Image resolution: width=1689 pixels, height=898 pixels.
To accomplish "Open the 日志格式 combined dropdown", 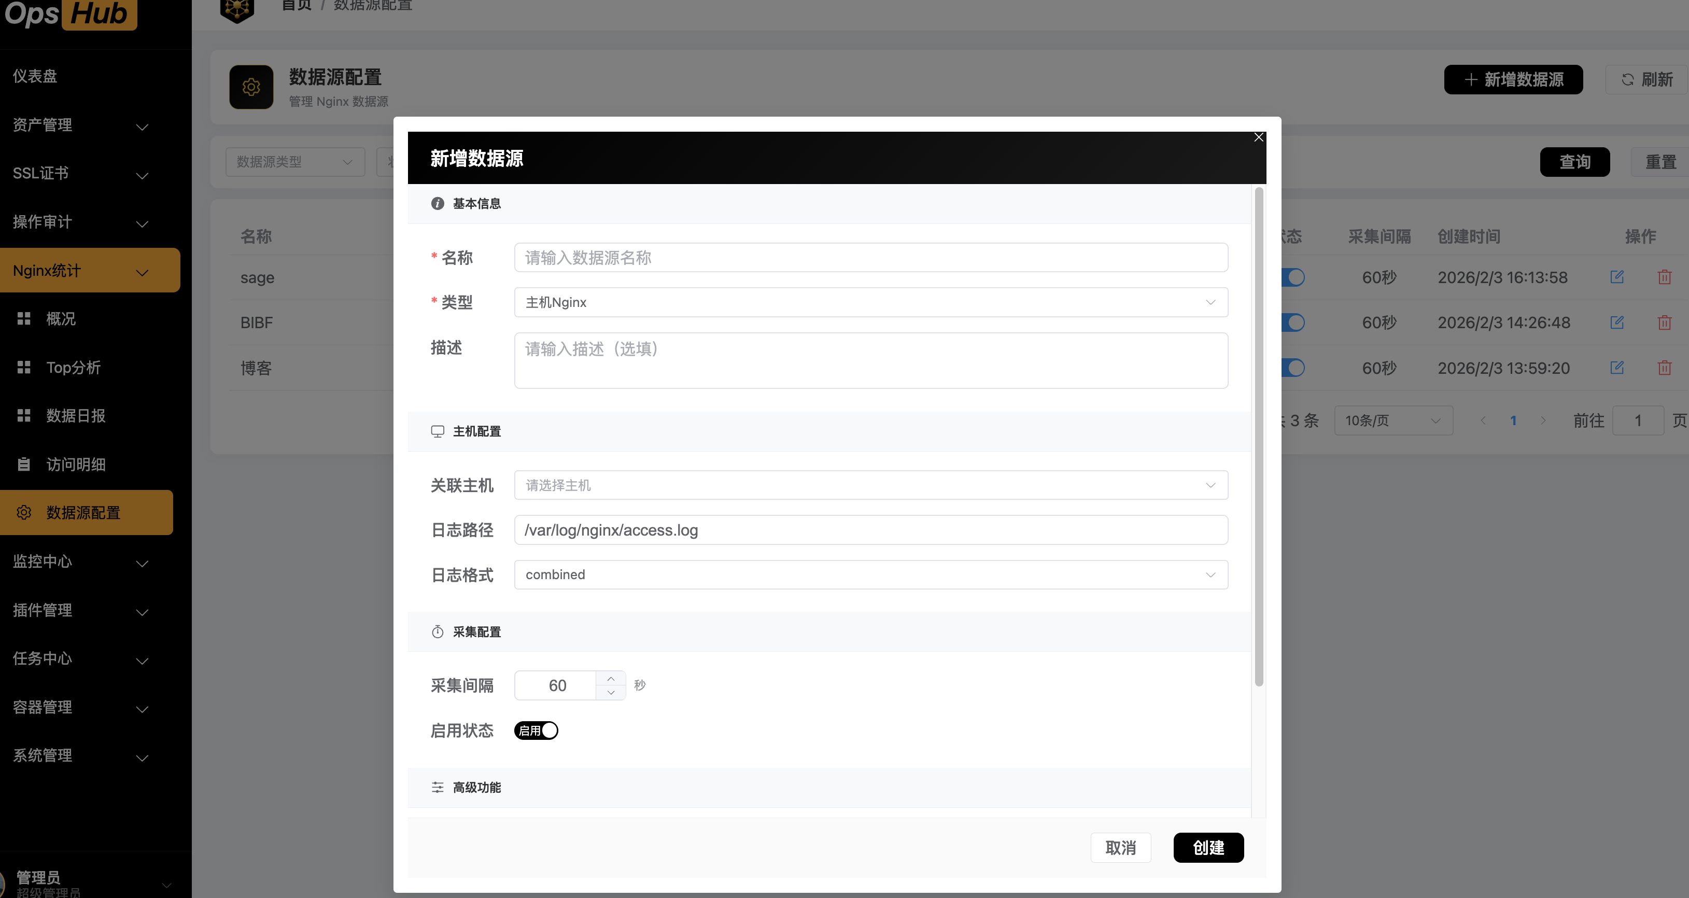I will (x=871, y=574).
